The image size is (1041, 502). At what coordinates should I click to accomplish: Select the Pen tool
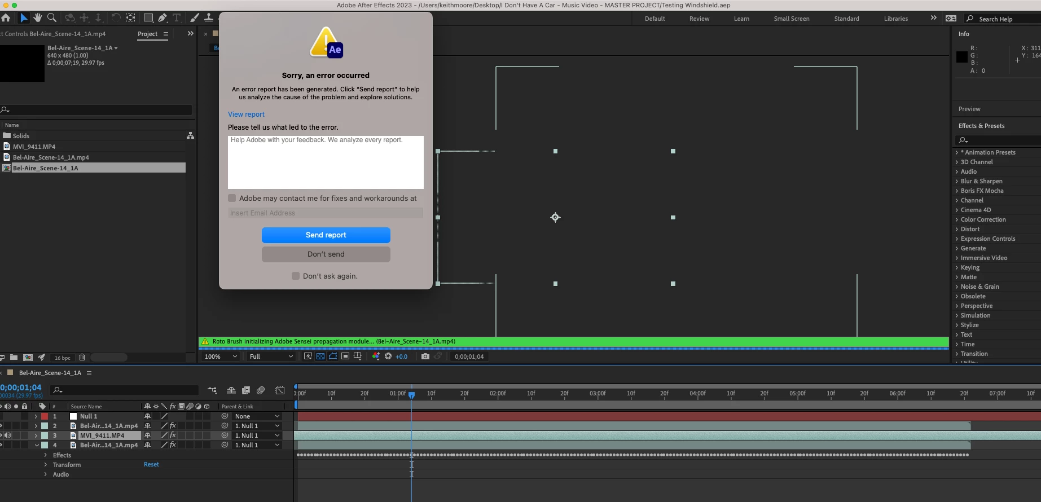(x=162, y=18)
